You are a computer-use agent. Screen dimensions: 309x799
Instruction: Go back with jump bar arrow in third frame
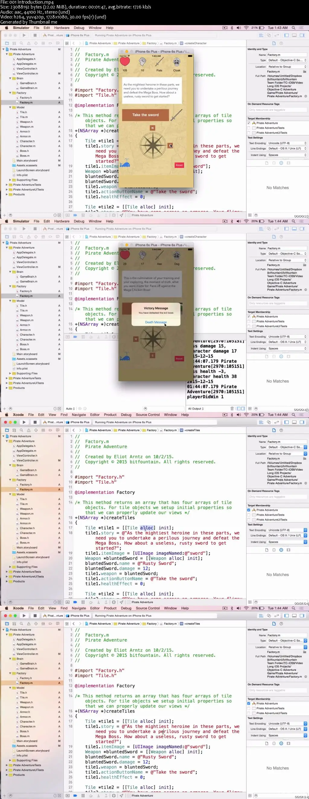coord(74,430)
